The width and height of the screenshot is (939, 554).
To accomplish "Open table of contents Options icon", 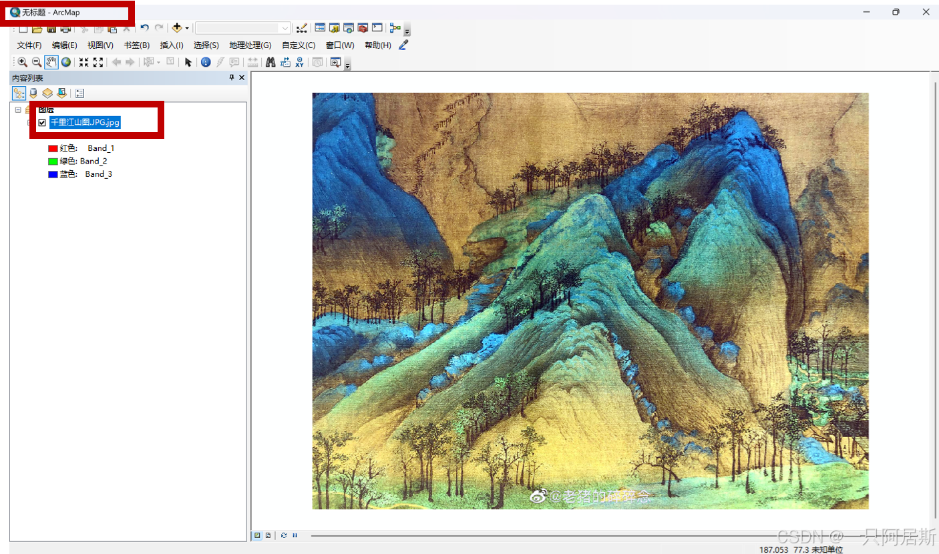I will (x=79, y=93).
